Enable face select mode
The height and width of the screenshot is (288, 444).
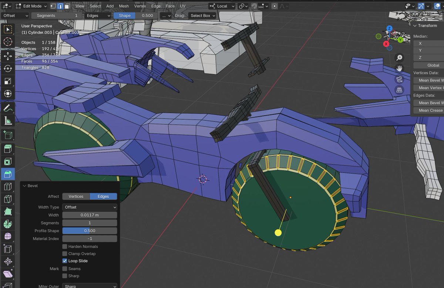67,6
